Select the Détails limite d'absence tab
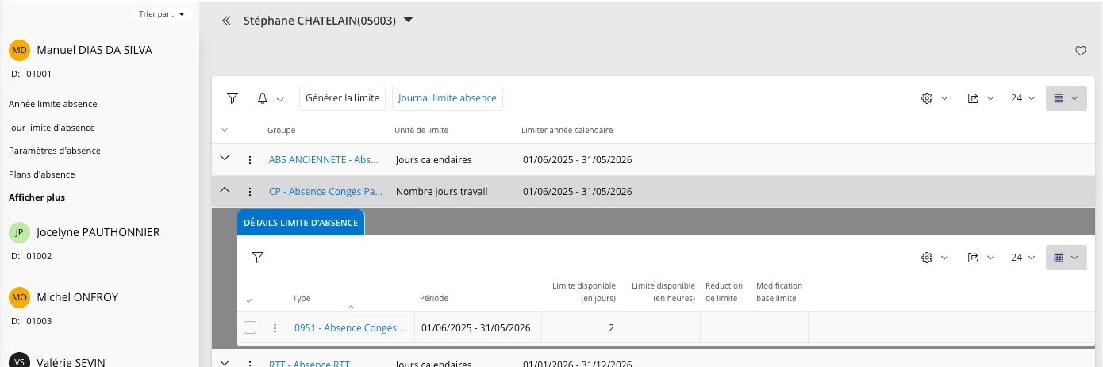The height and width of the screenshot is (367, 1103). pyautogui.click(x=301, y=223)
